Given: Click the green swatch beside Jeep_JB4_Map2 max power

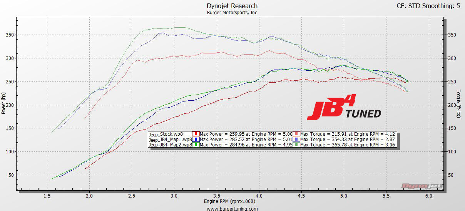Looking at the screenshot, I should tap(196, 145).
